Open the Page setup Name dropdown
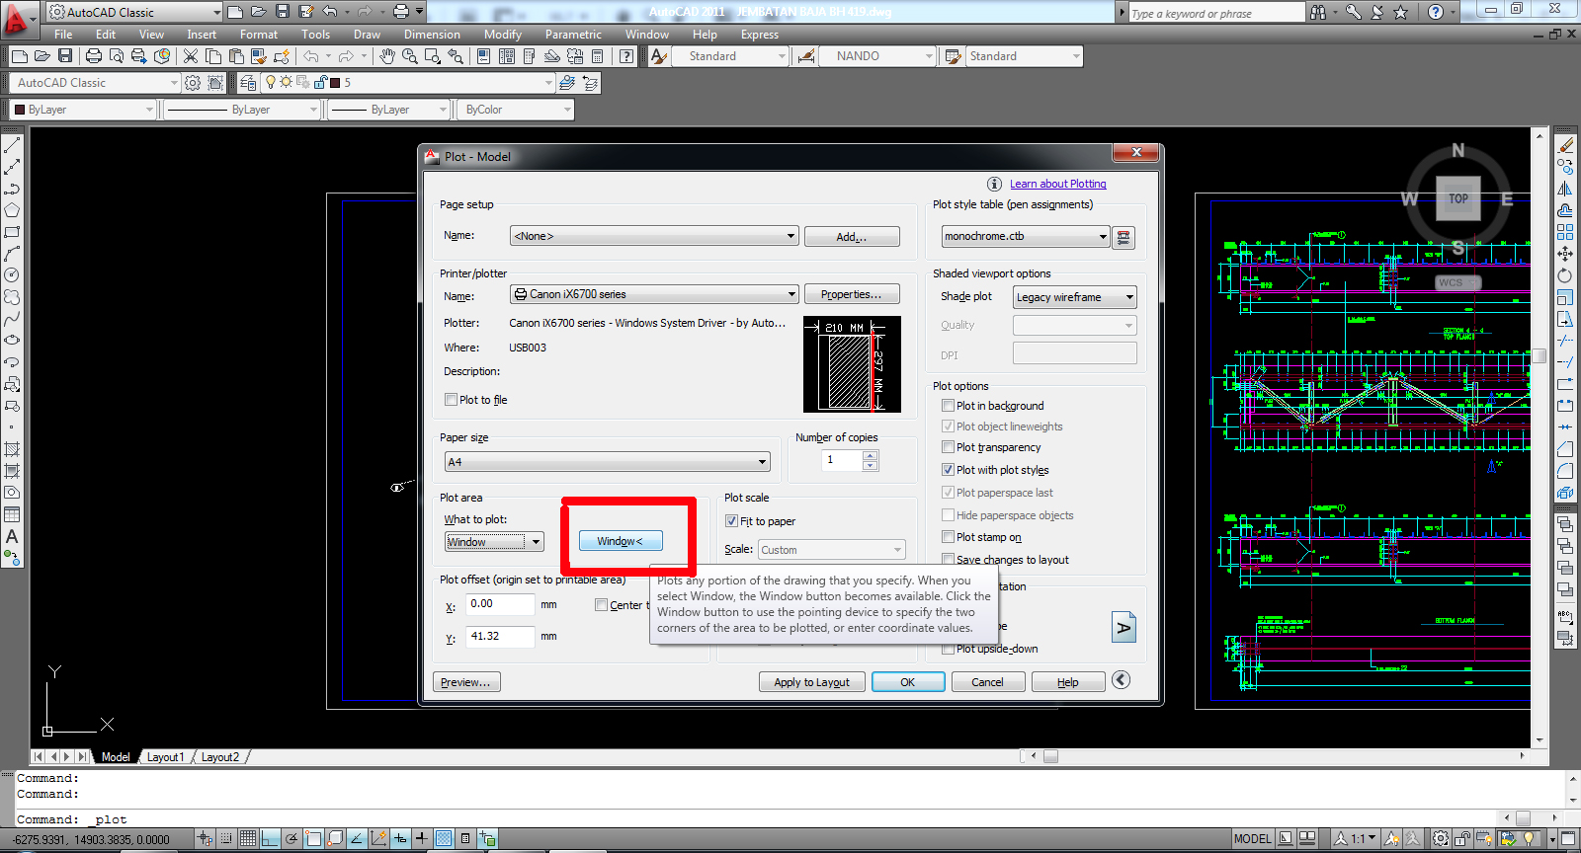The height and width of the screenshot is (853, 1581). tap(654, 236)
